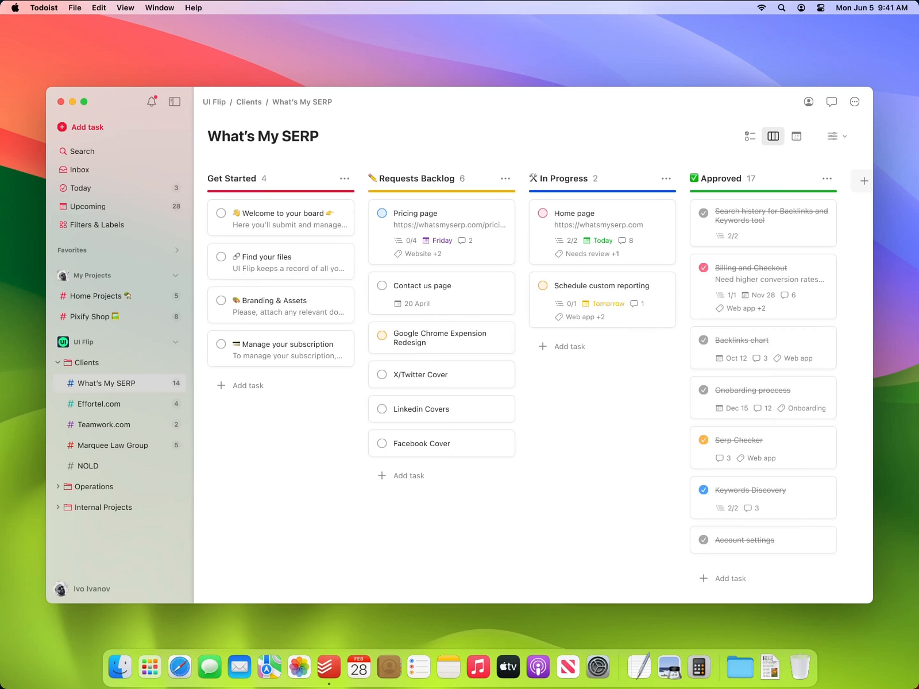919x689 pixels.
Task: Add a new section with plus button
Action: click(x=864, y=181)
